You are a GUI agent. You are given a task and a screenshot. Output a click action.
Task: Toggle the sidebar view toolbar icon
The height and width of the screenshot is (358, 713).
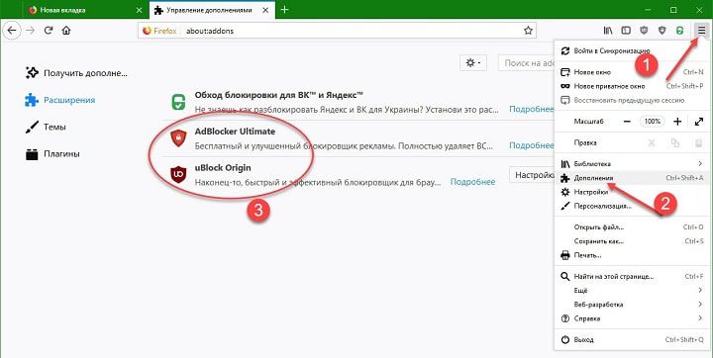point(626,31)
